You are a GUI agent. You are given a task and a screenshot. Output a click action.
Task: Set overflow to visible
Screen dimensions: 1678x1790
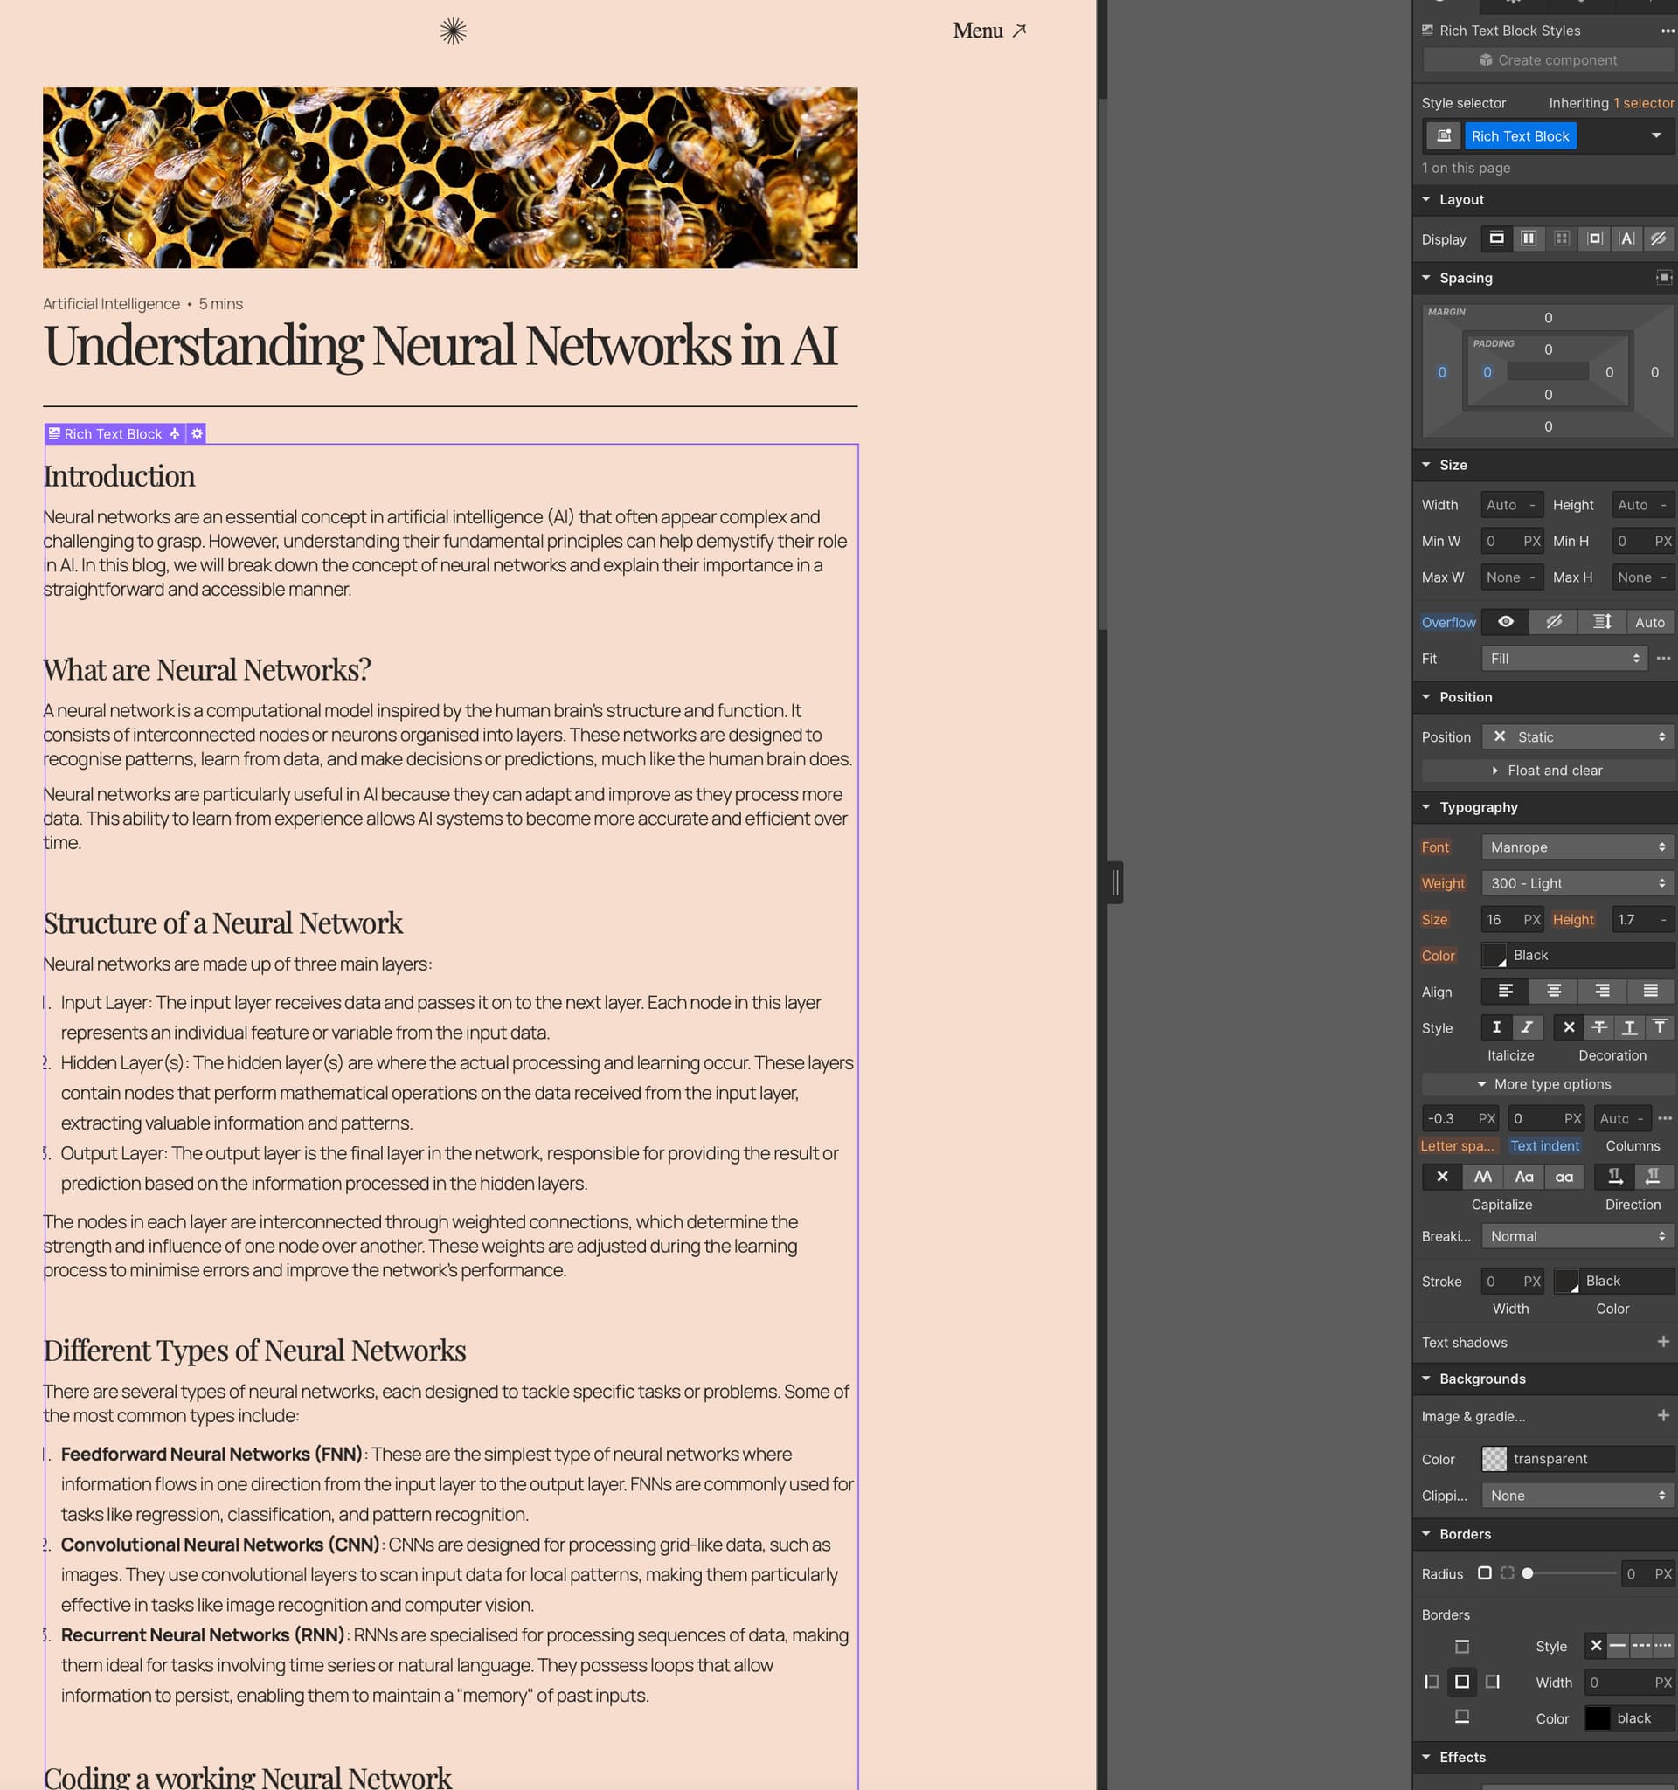point(1505,622)
